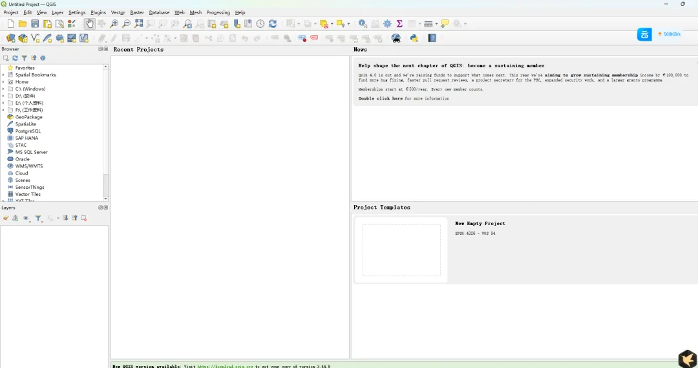Open the Project menu
The width and height of the screenshot is (698, 368).
click(x=11, y=12)
